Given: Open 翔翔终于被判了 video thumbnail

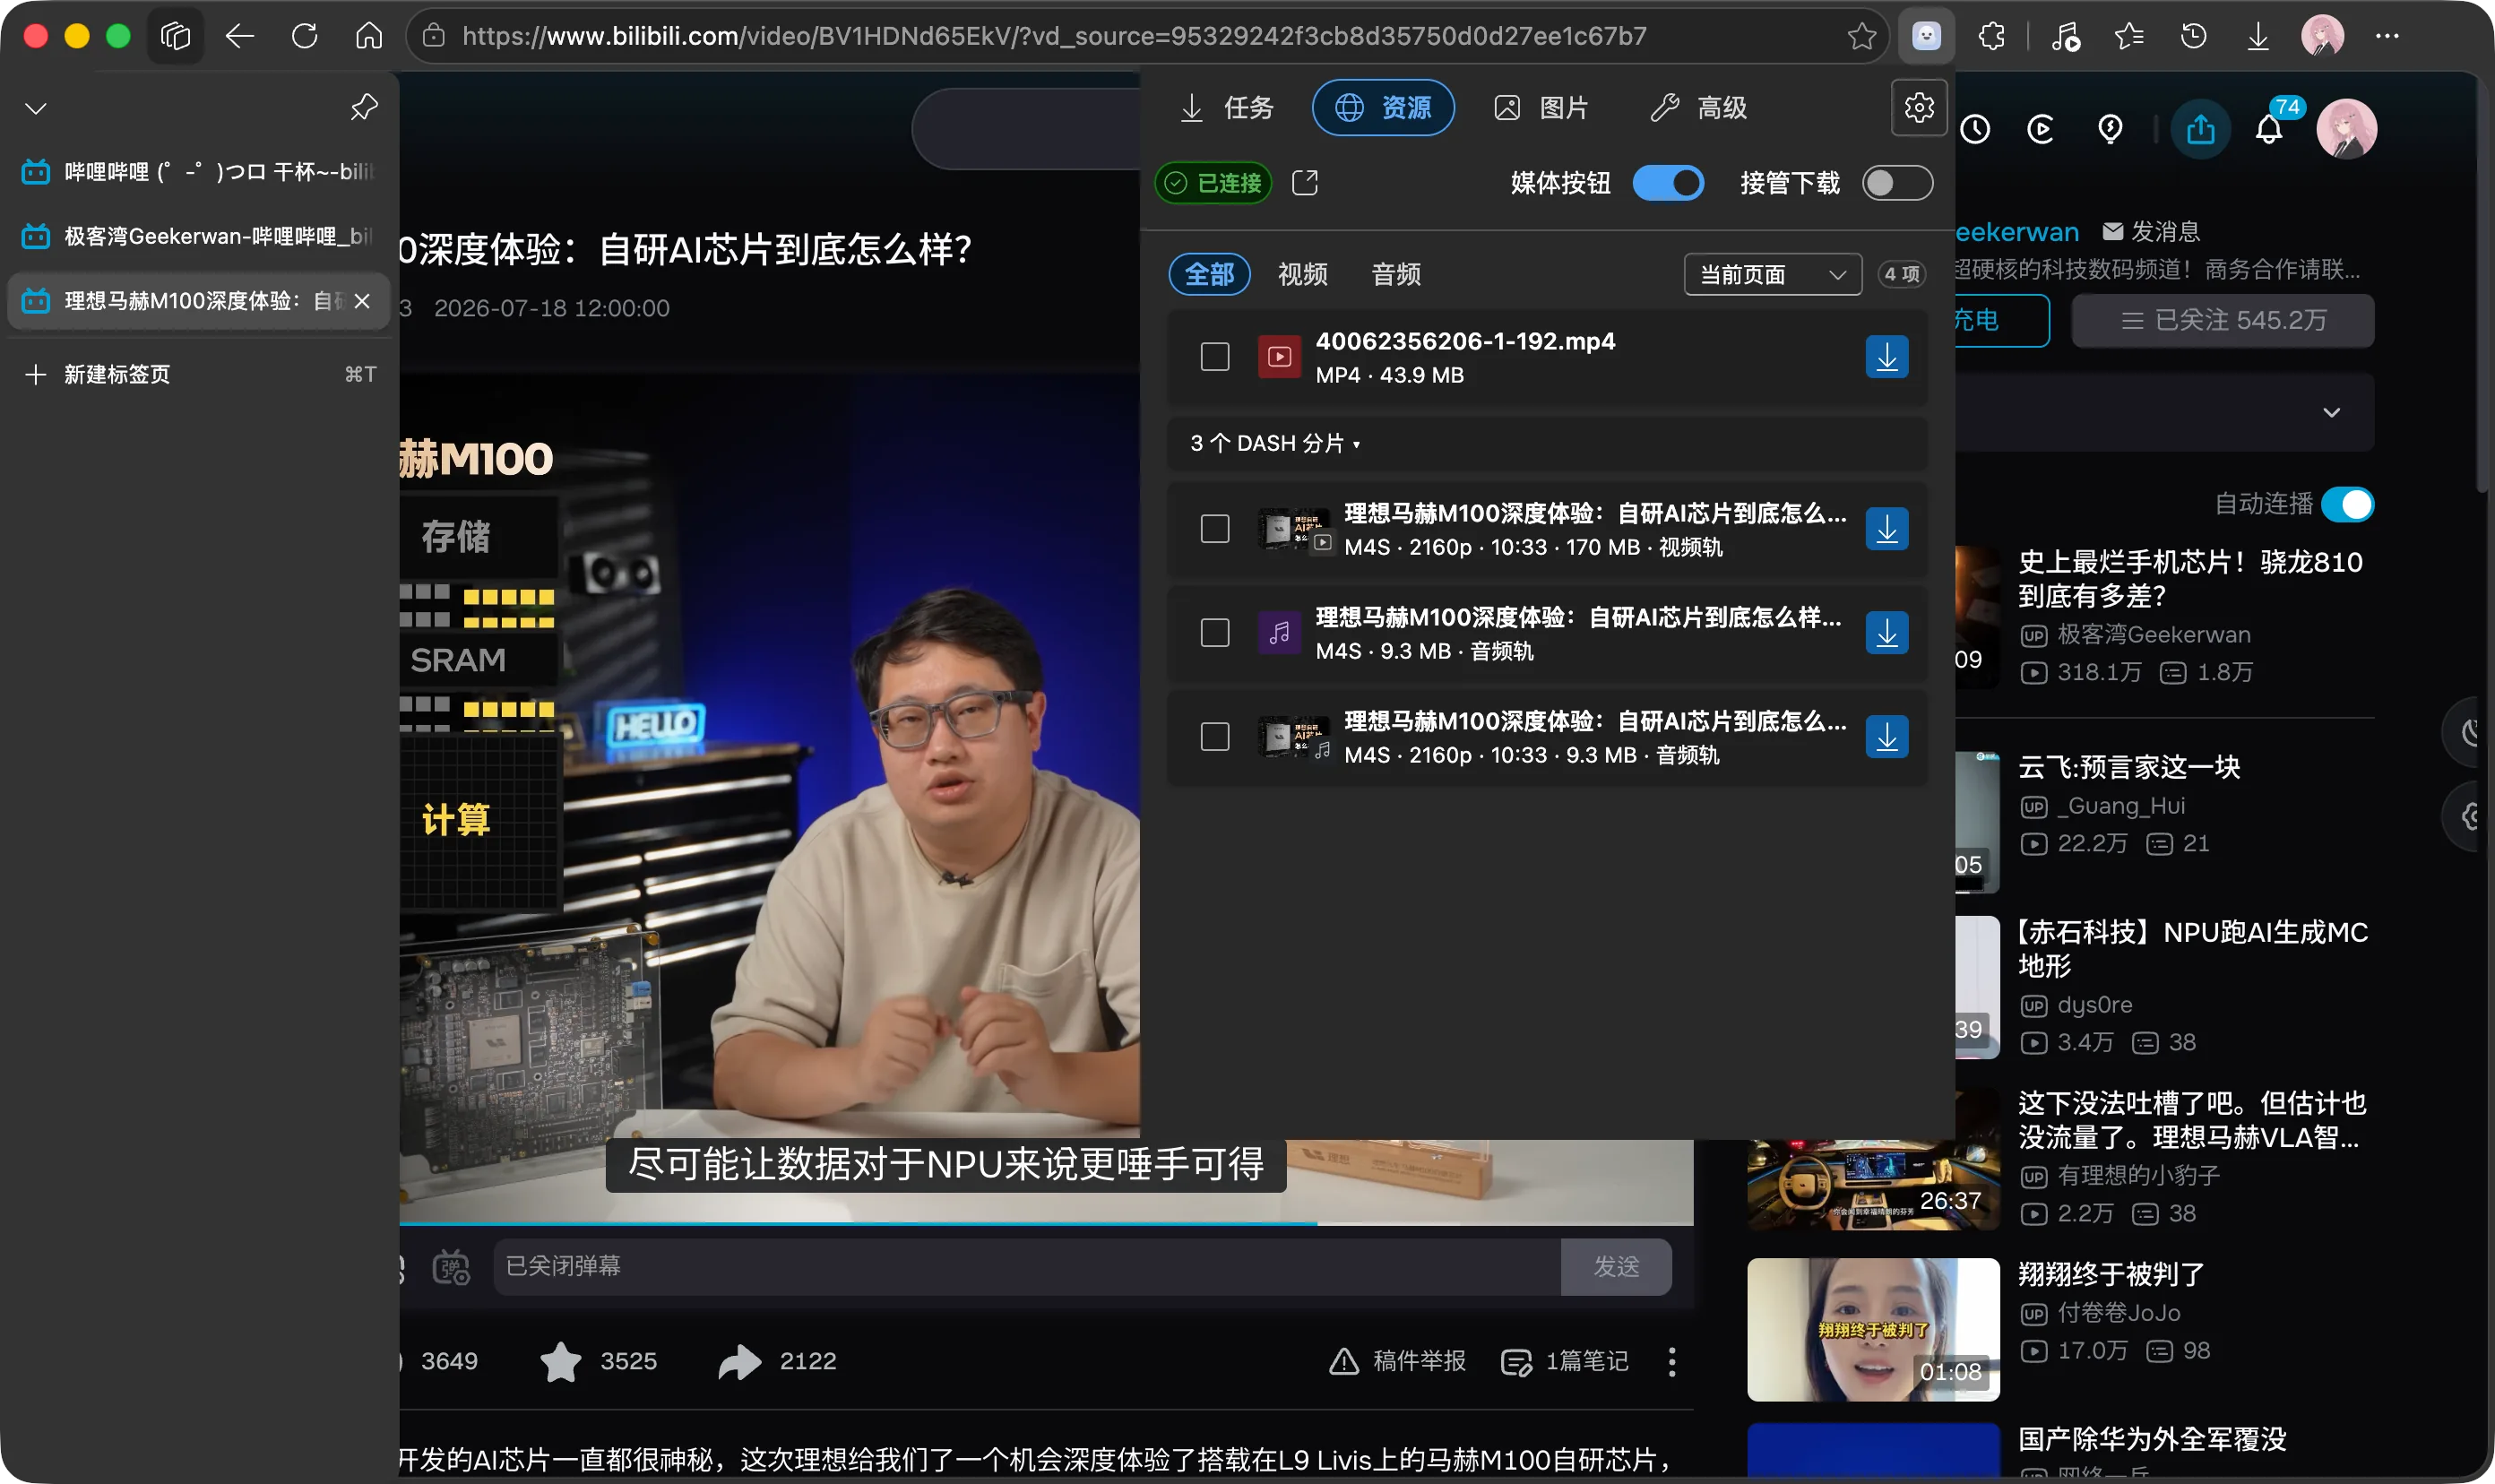Looking at the screenshot, I should 1873,1330.
